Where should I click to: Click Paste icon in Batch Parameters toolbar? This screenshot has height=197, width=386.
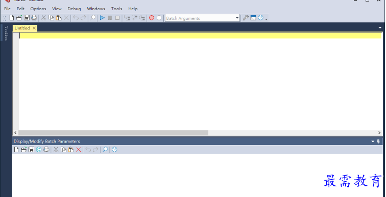71,150
